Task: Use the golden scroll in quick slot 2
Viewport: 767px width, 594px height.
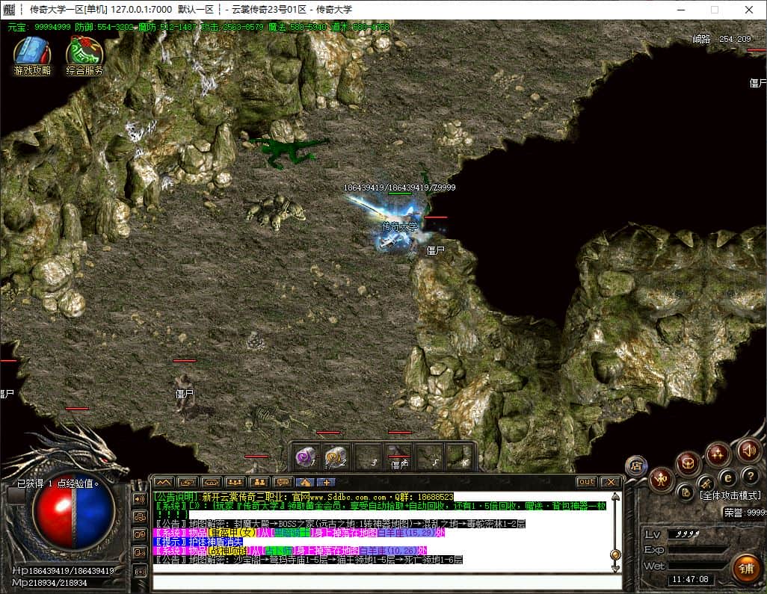Action: pyautogui.click(x=336, y=457)
